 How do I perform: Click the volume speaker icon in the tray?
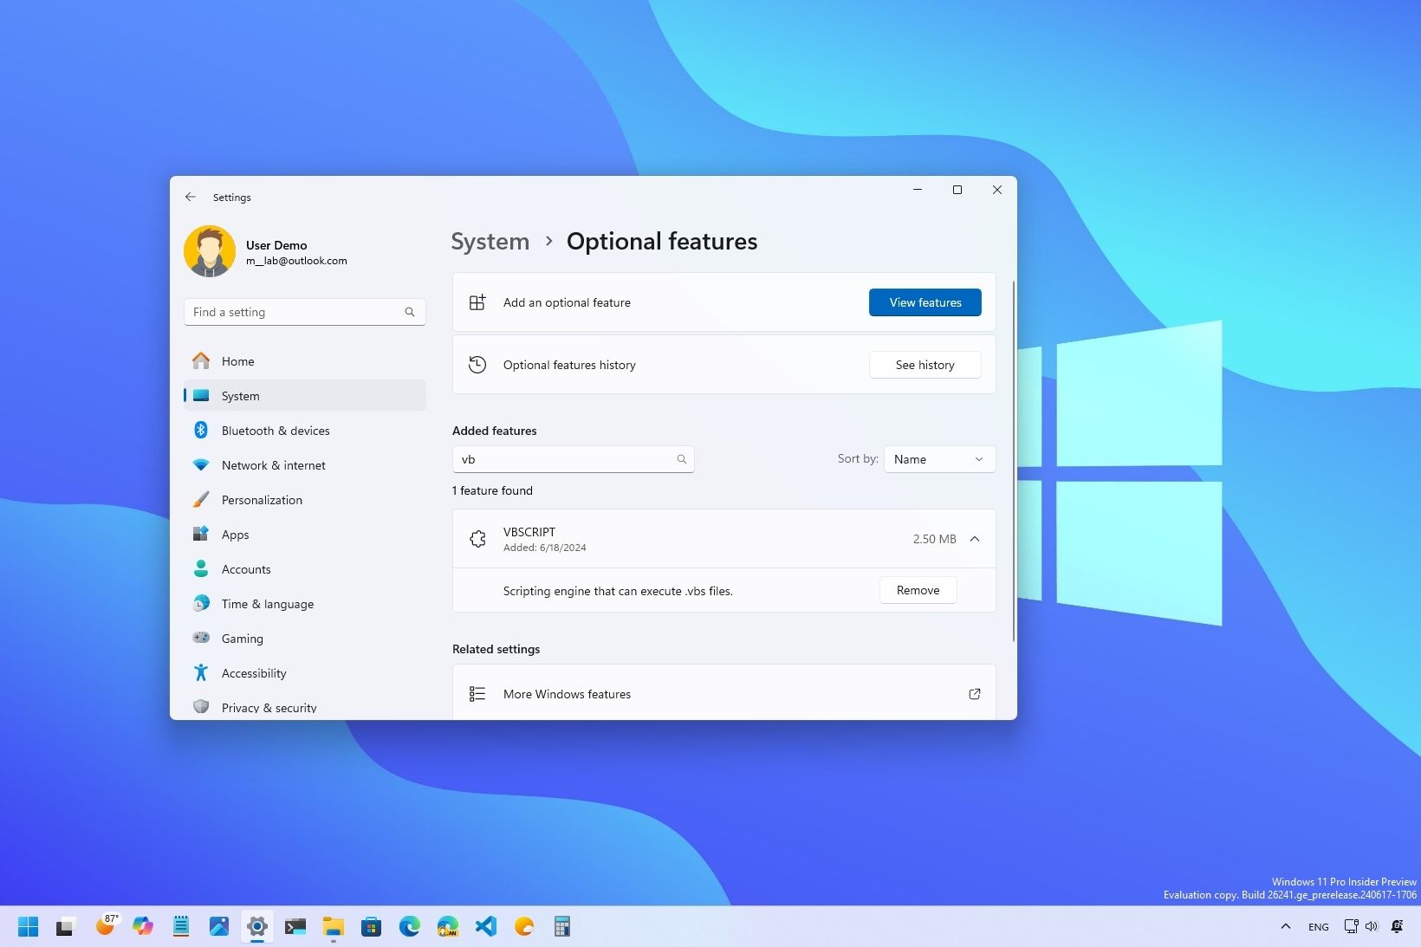tap(1372, 926)
